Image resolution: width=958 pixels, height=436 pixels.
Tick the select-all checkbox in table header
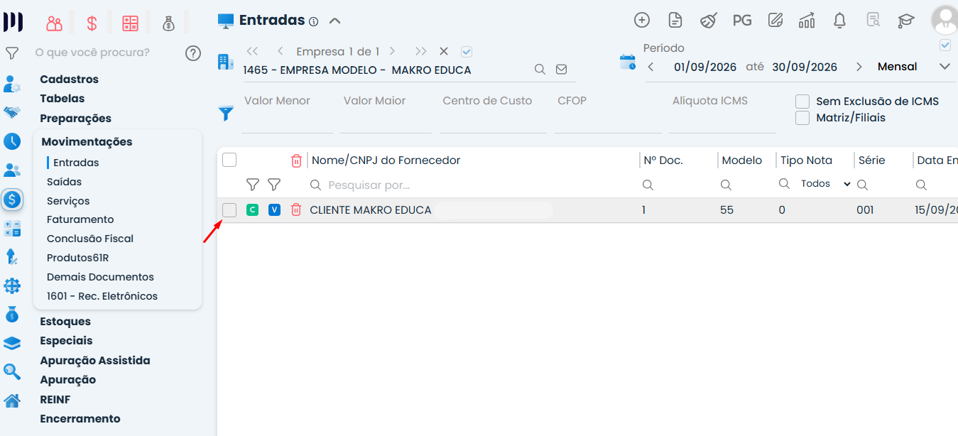click(x=229, y=160)
